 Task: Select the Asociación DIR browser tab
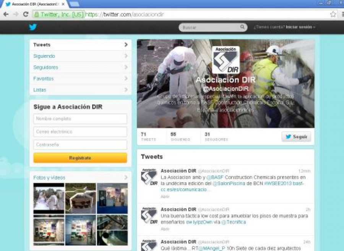pyautogui.click(x=35, y=4)
